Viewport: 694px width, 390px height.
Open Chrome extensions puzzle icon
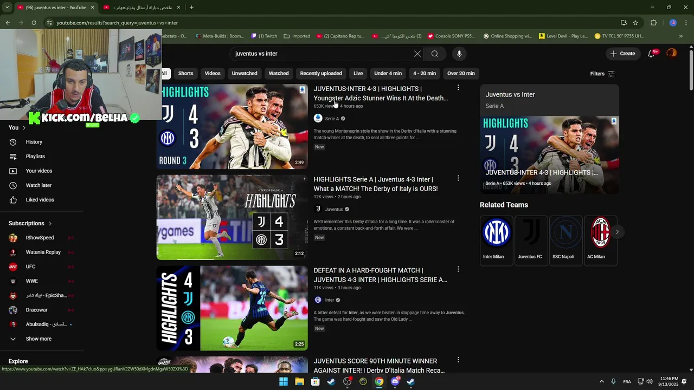coord(653,23)
